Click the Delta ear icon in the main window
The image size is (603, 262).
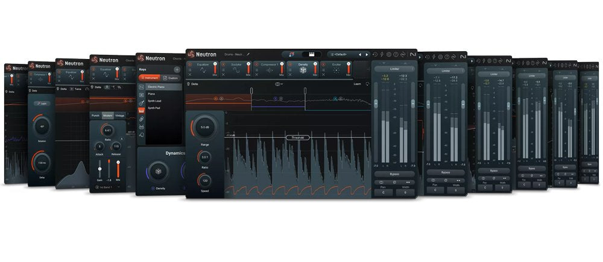188,84
